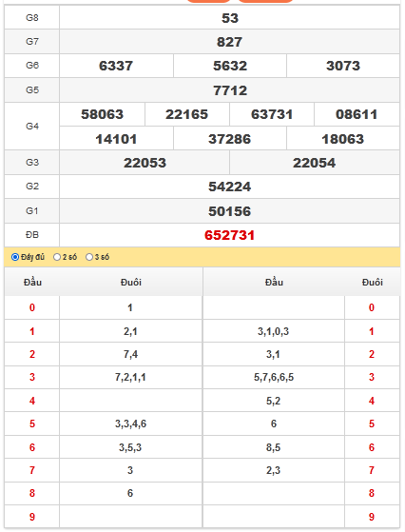Click the G4 number 58063
This screenshot has height=532, width=405.
pos(102,114)
